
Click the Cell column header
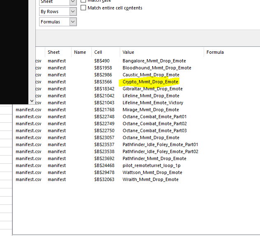(98, 52)
